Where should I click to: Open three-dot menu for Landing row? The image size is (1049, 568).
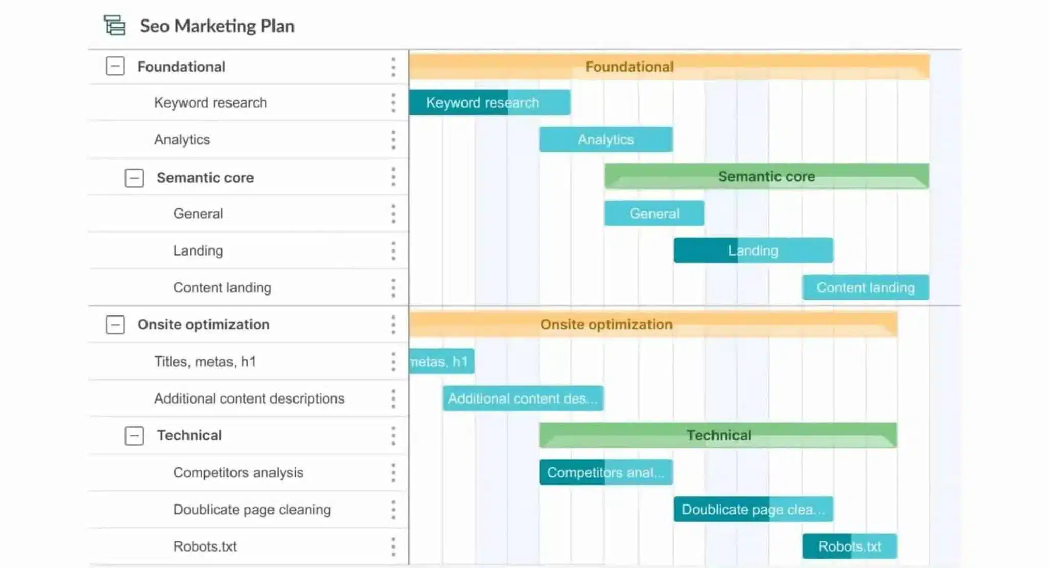pyautogui.click(x=393, y=251)
